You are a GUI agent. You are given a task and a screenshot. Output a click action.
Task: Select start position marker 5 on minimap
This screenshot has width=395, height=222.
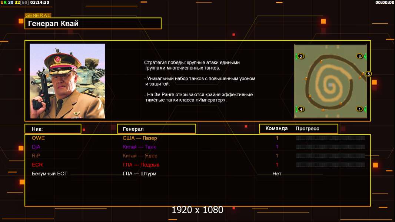click(x=368, y=74)
